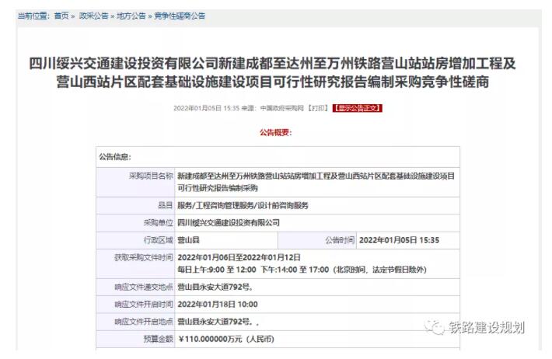Screen dimensions: 552x359
Task: Select 服务/工程咨询管理服务/设计前咨询服务 value
Action: coord(243,206)
